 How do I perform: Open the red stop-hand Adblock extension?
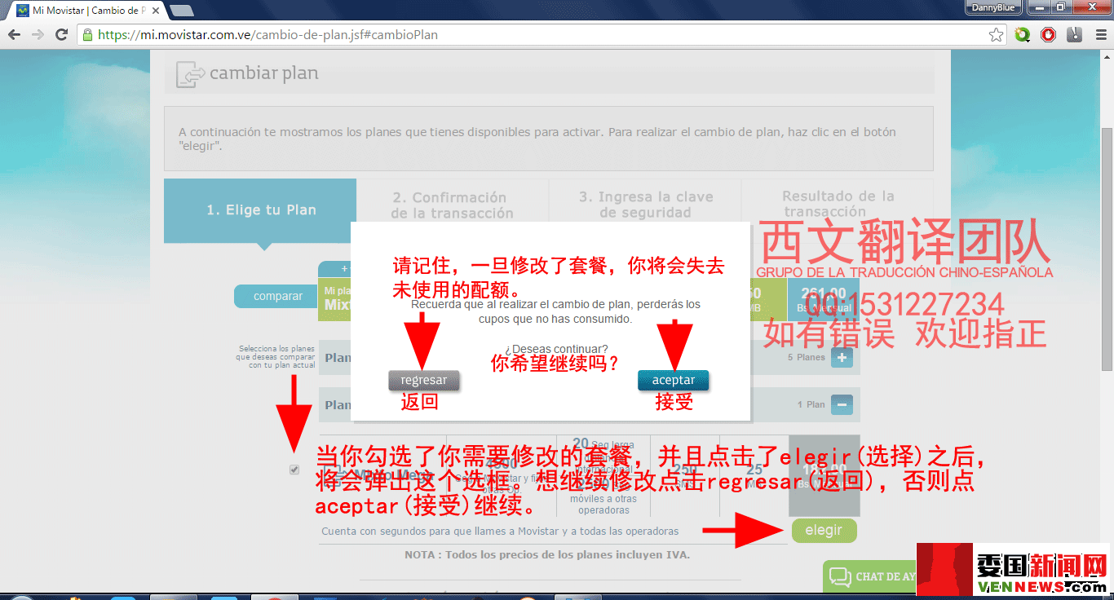1048,35
